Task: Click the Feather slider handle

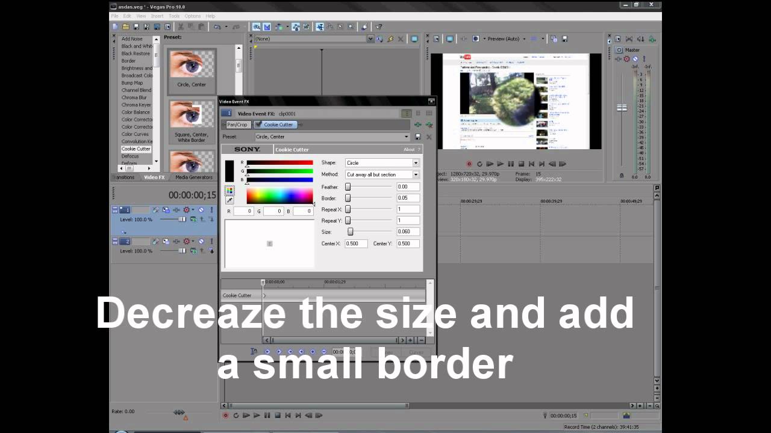Action: point(348,187)
